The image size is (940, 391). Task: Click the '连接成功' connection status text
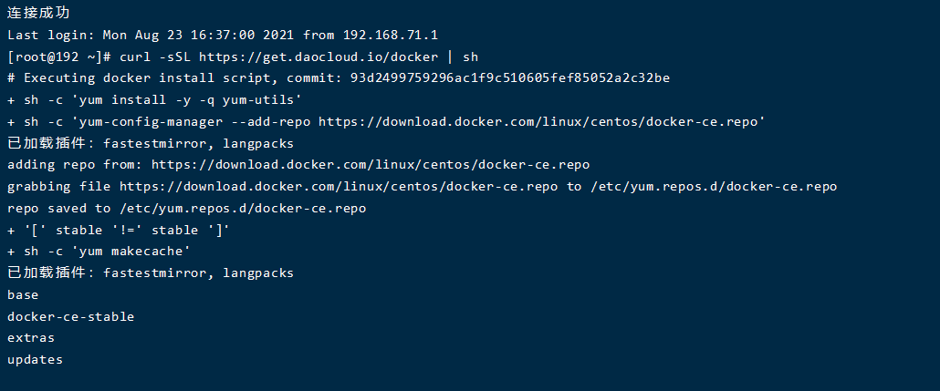(38, 13)
